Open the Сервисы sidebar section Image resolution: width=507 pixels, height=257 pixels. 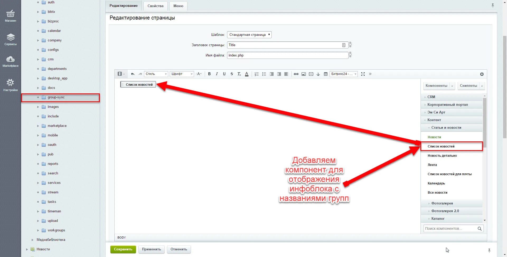pyautogui.click(x=11, y=39)
